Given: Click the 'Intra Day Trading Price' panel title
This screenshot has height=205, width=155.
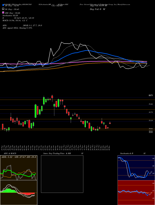Looking at the screenshot, I should pos(54,153).
